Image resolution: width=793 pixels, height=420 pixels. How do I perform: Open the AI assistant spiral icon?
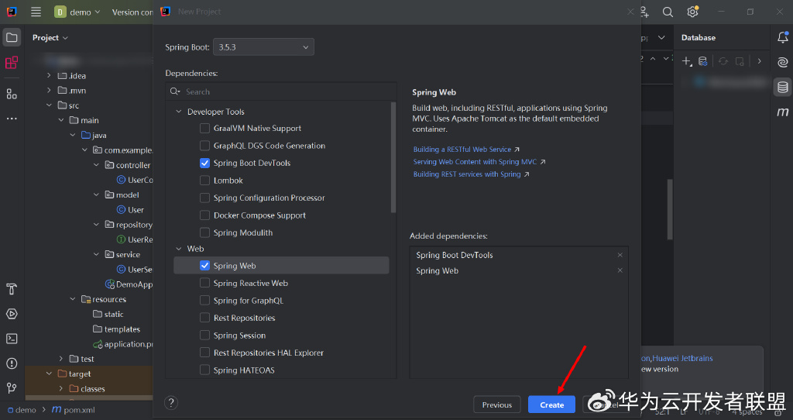782,62
